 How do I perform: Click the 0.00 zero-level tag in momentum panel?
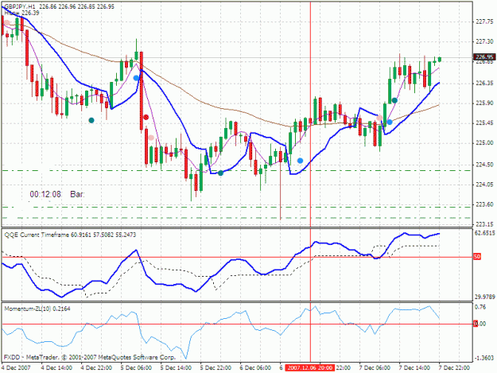click(480, 324)
